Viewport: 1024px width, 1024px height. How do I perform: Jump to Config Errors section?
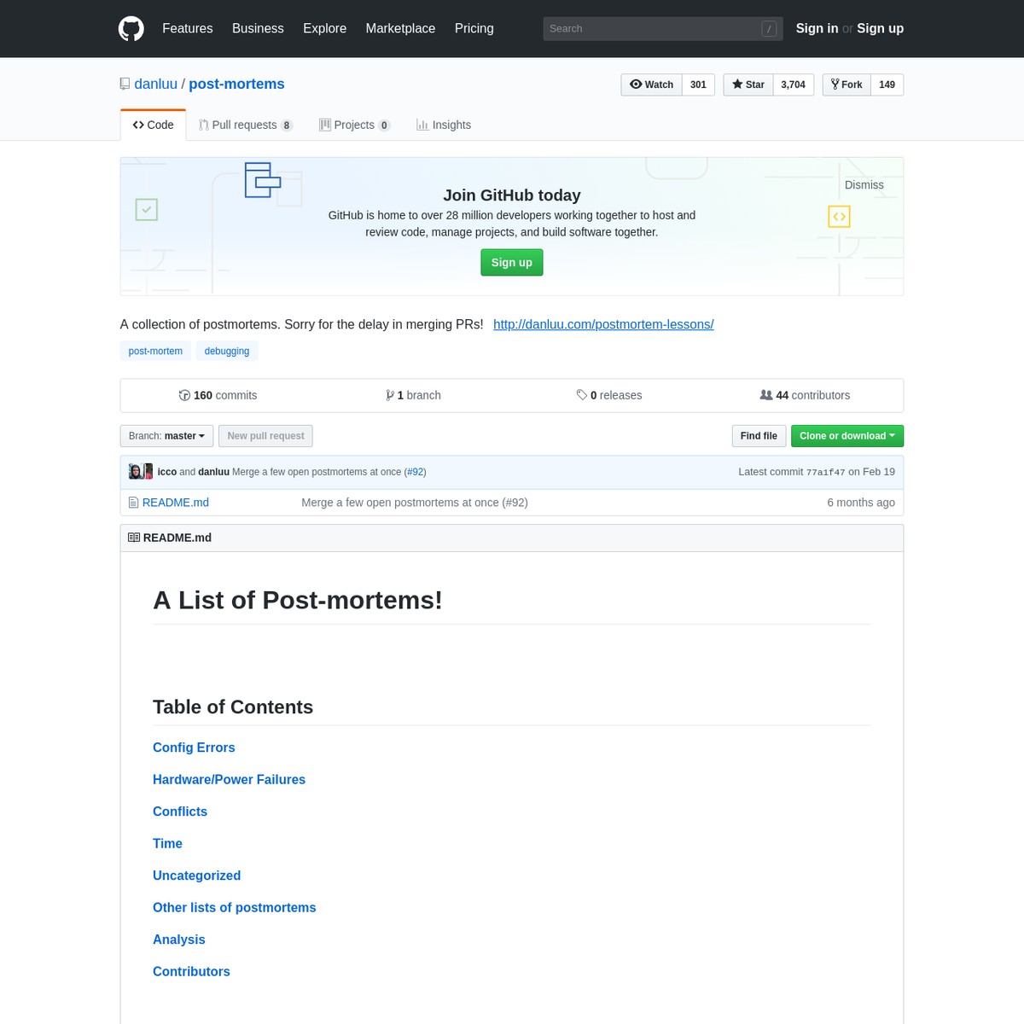194,748
